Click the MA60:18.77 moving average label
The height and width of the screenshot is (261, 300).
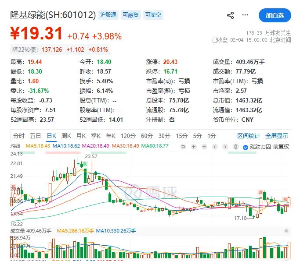point(155,146)
